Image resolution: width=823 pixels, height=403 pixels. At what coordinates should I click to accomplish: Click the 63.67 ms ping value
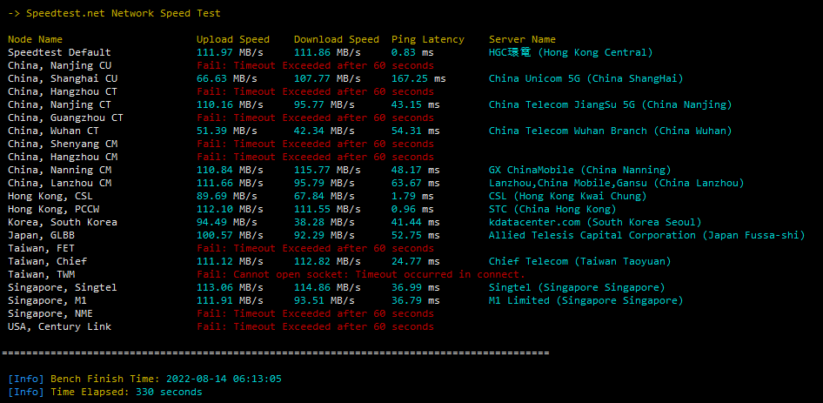coord(416,184)
